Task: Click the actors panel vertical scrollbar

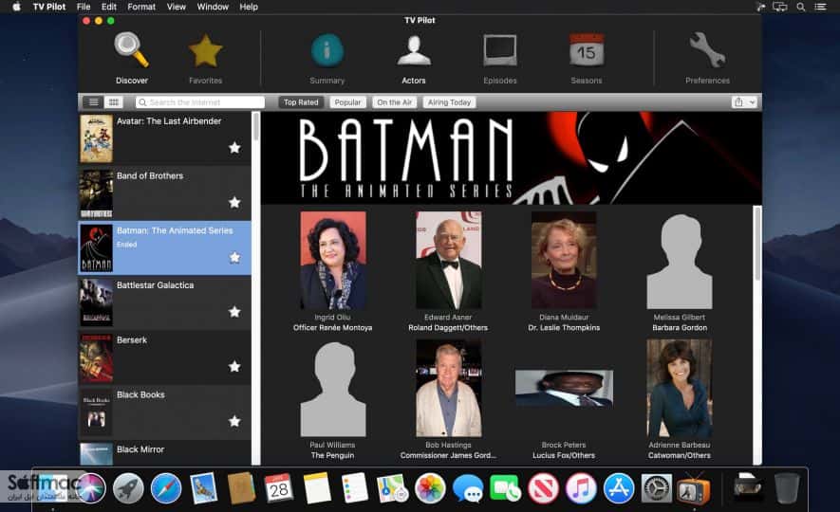Action: tap(757, 244)
